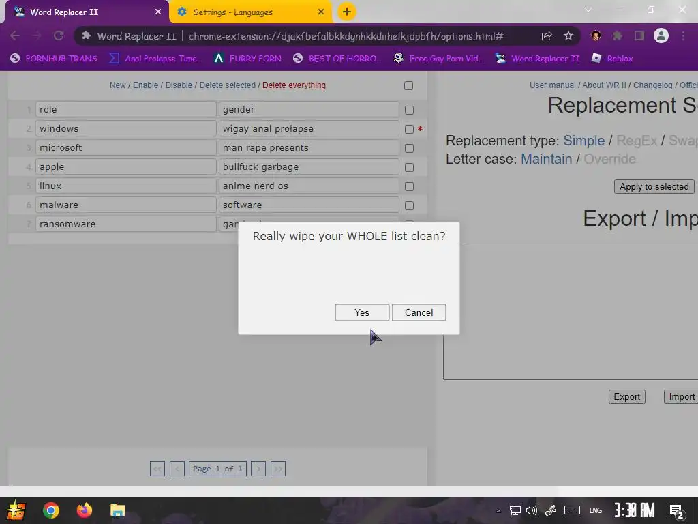698x524 pixels.
Task: Toggle the select-all checkbox in header
Action: tap(409, 85)
